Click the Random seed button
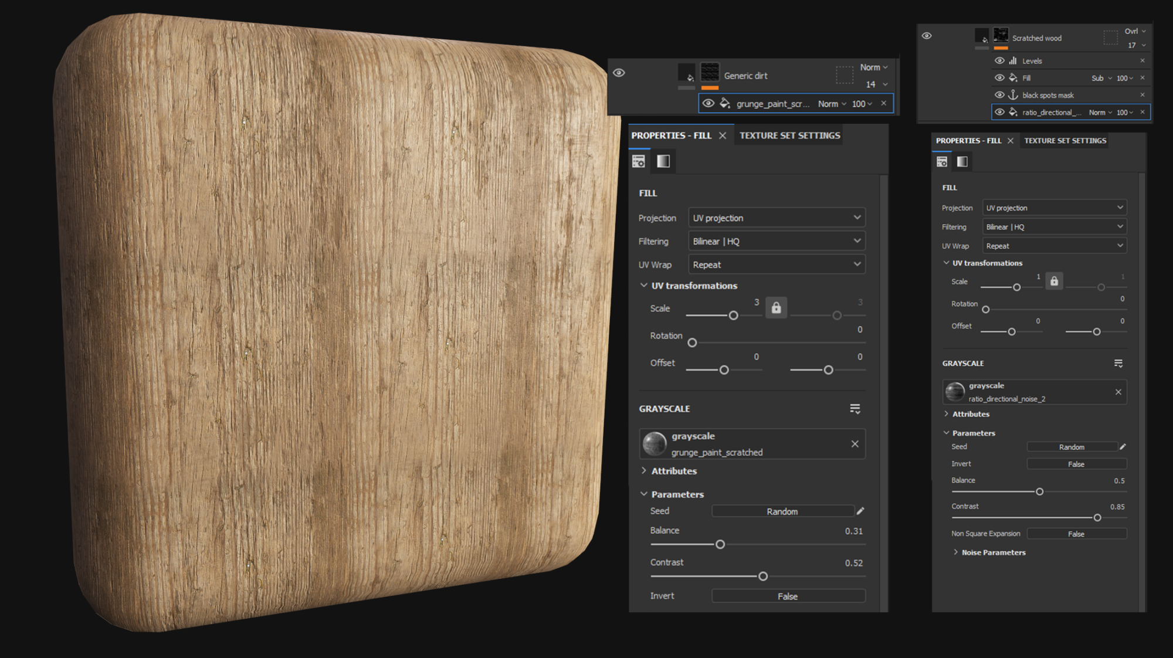Screen dimensions: 1173x658 782,511
